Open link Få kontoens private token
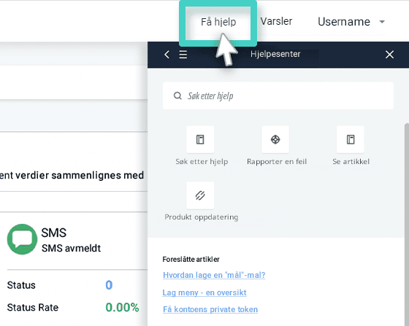This screenshot has height=326, width=409. tap(210, 309)
